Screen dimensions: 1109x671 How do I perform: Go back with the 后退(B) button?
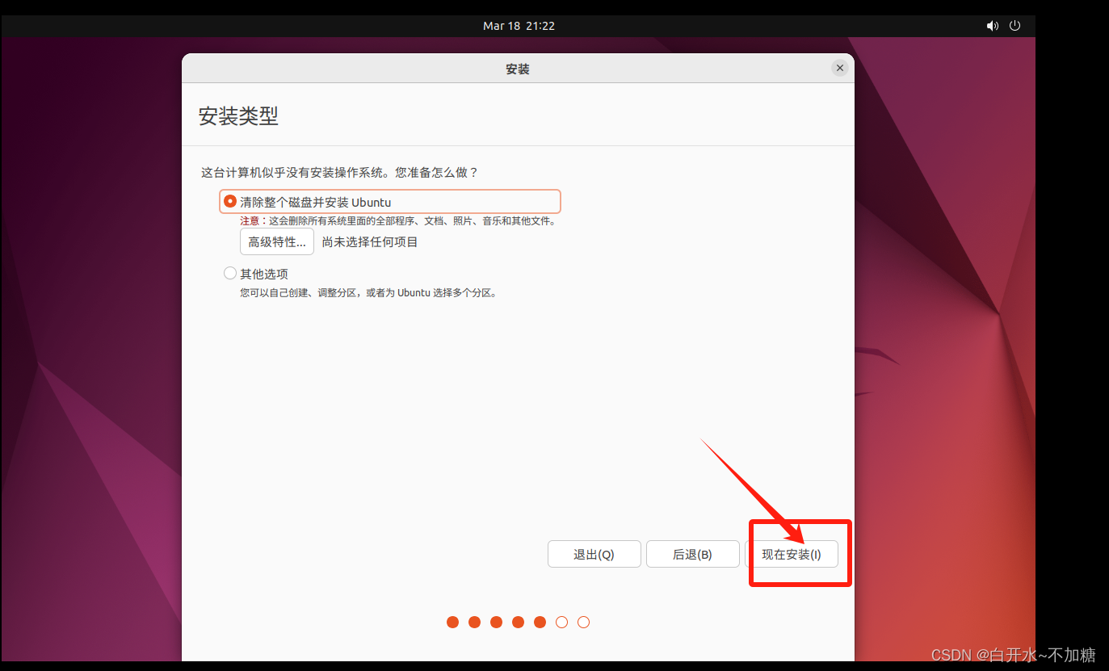tap(692, 555)
